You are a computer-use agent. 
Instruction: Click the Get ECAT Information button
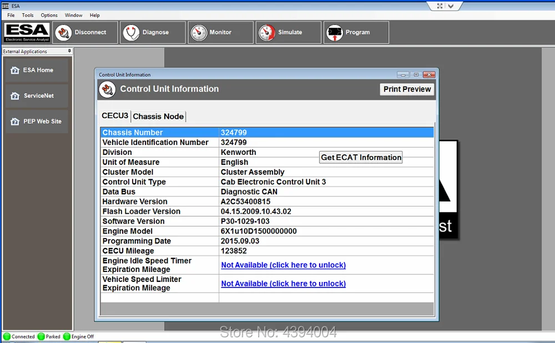tap(361, 157)
